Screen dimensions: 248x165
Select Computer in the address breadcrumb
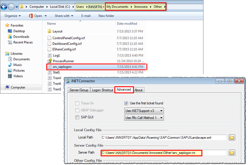[x=37, y=7]
